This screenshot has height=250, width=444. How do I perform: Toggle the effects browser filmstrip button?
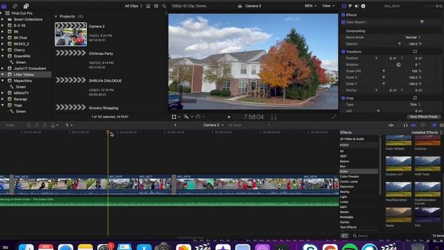point(344,236)
